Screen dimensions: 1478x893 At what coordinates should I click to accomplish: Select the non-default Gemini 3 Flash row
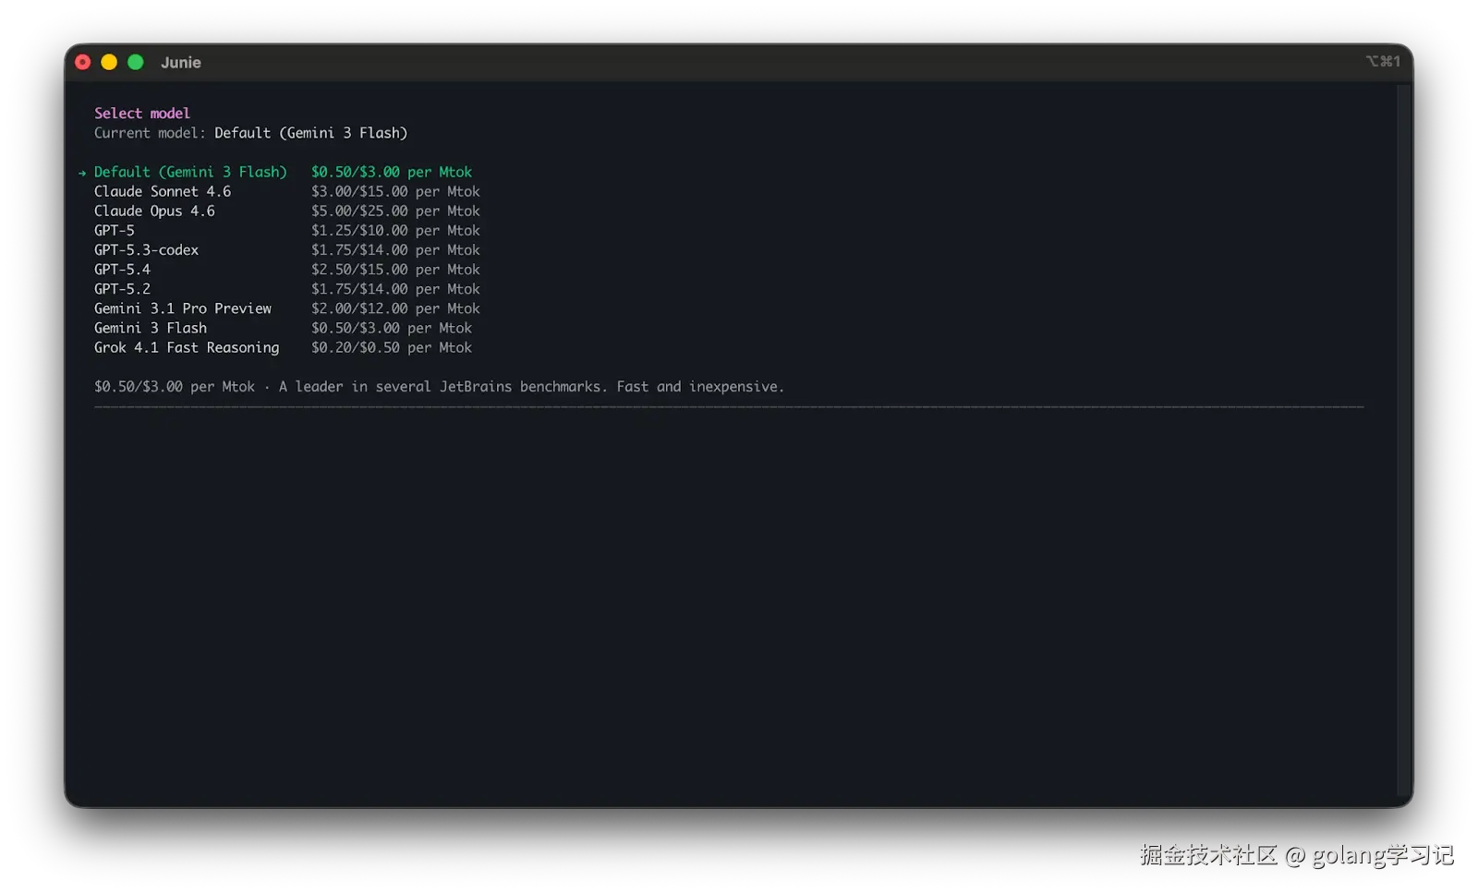tap(151, 328)
